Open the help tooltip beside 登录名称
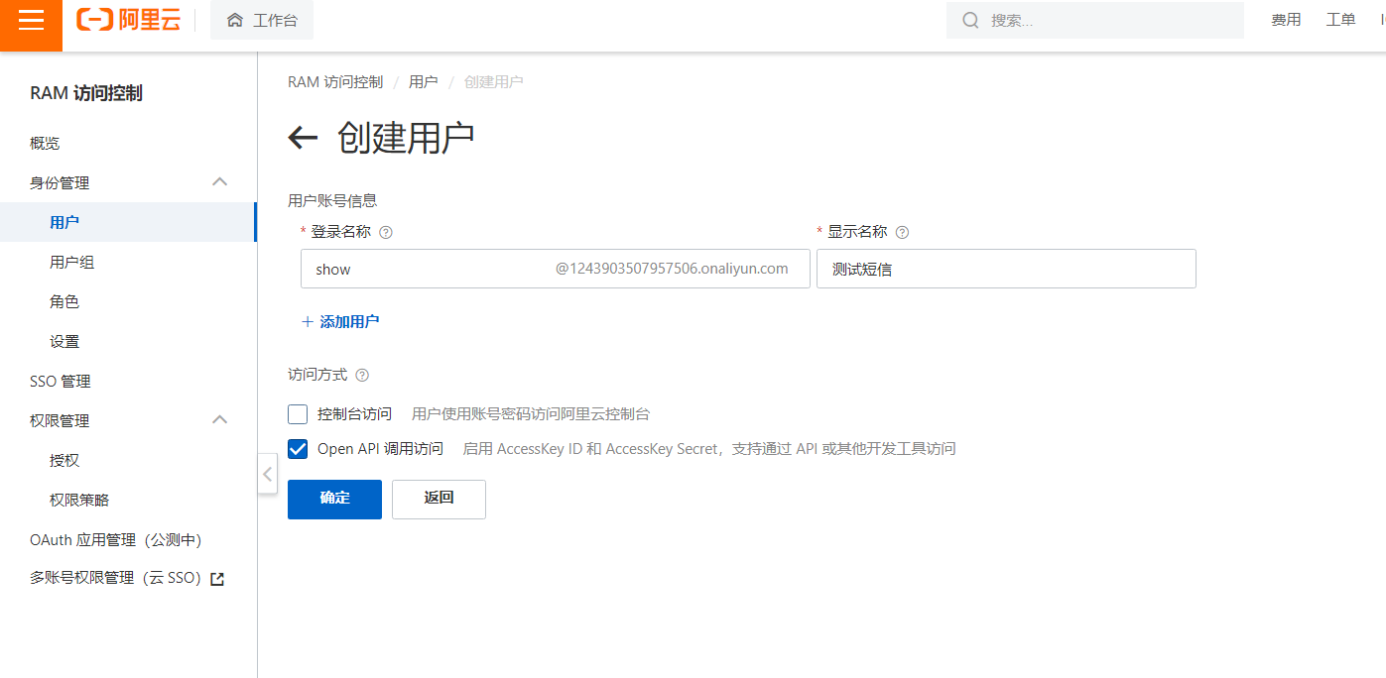The width and height of the screenshot is (1386, 678). pos(386,231)
